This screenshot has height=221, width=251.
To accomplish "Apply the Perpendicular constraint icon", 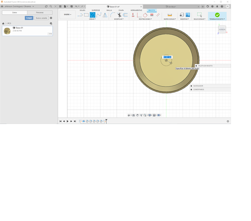I will [x=139, y=15].
